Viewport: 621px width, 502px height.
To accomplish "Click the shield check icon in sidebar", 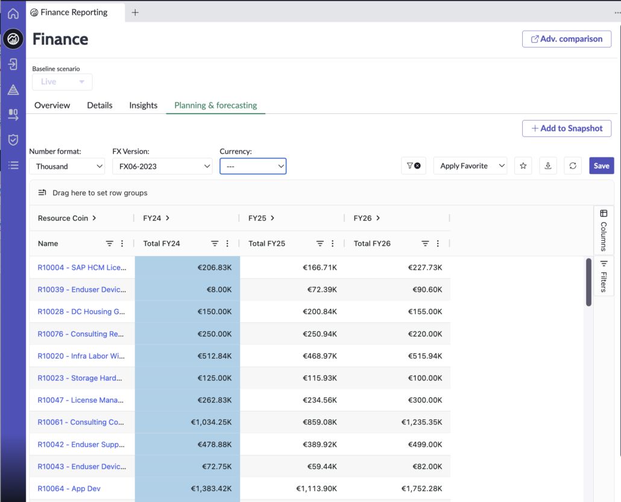I will 13,140.
